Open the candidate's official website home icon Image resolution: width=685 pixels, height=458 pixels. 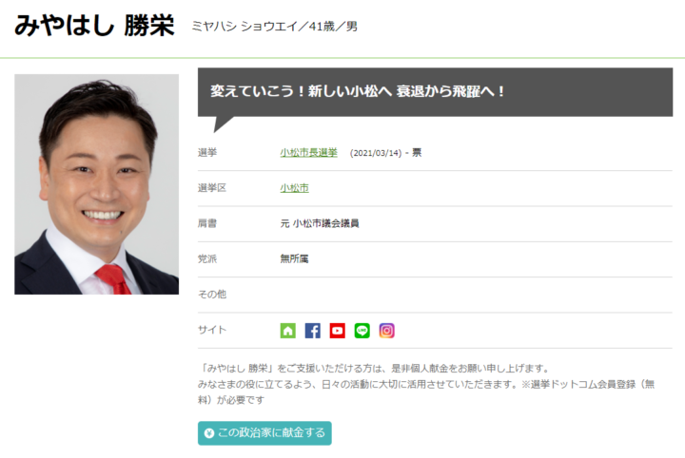[288, 331]
